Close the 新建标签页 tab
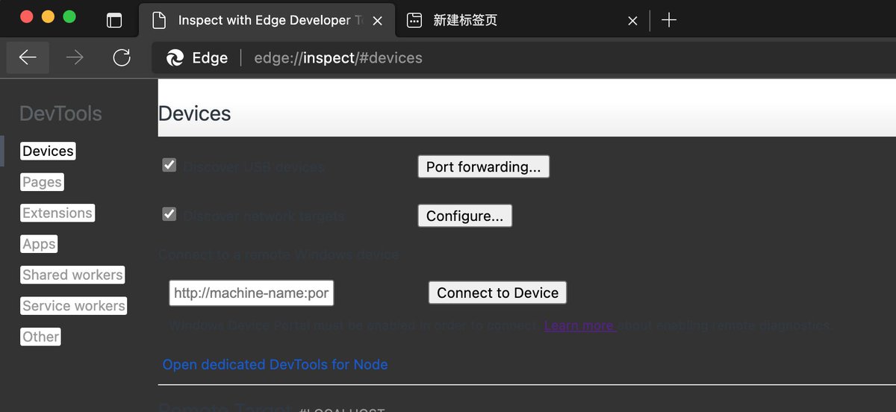This screenshot has width=896, height=412. [x=632, y=21]
